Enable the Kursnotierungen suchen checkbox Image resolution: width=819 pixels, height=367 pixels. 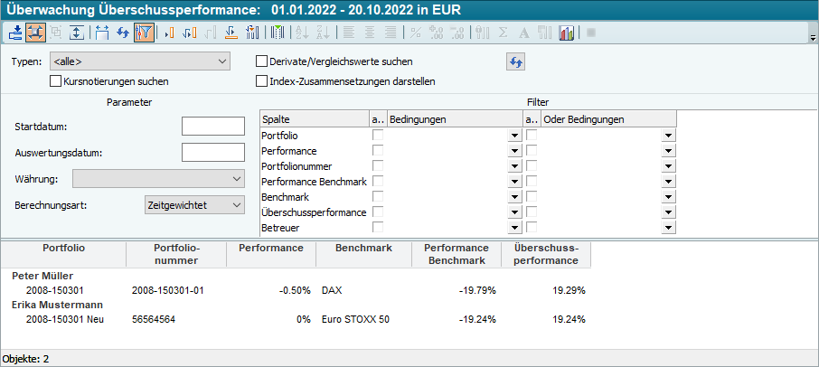click(x=56, y=80)
